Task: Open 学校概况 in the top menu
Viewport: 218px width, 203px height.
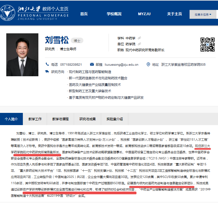Action: 114,14
